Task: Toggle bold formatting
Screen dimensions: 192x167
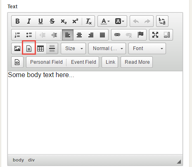Action: (x=17, y=21)
